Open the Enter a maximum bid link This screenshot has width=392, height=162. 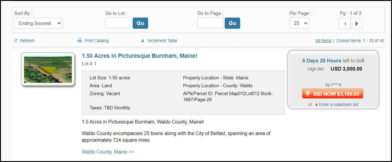(339, 104)
